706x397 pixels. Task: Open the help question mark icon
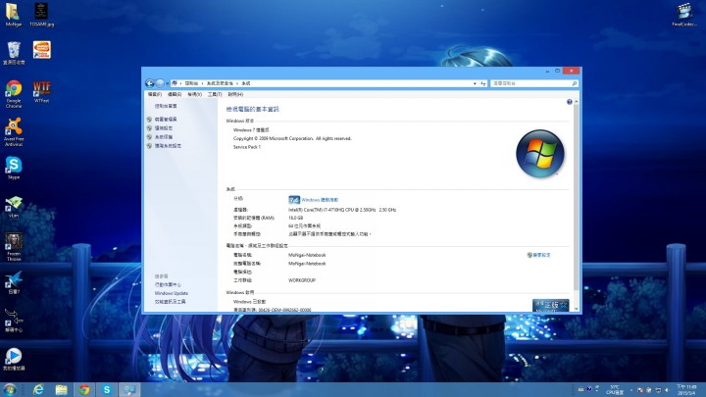[x=569, y=102]
